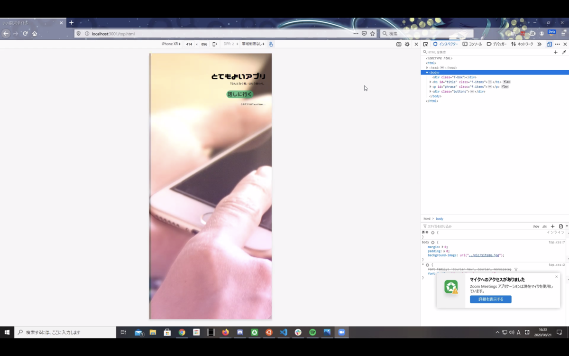Show more devtools tabs chevron
569x356 pixels.
[x=539, y=44]
